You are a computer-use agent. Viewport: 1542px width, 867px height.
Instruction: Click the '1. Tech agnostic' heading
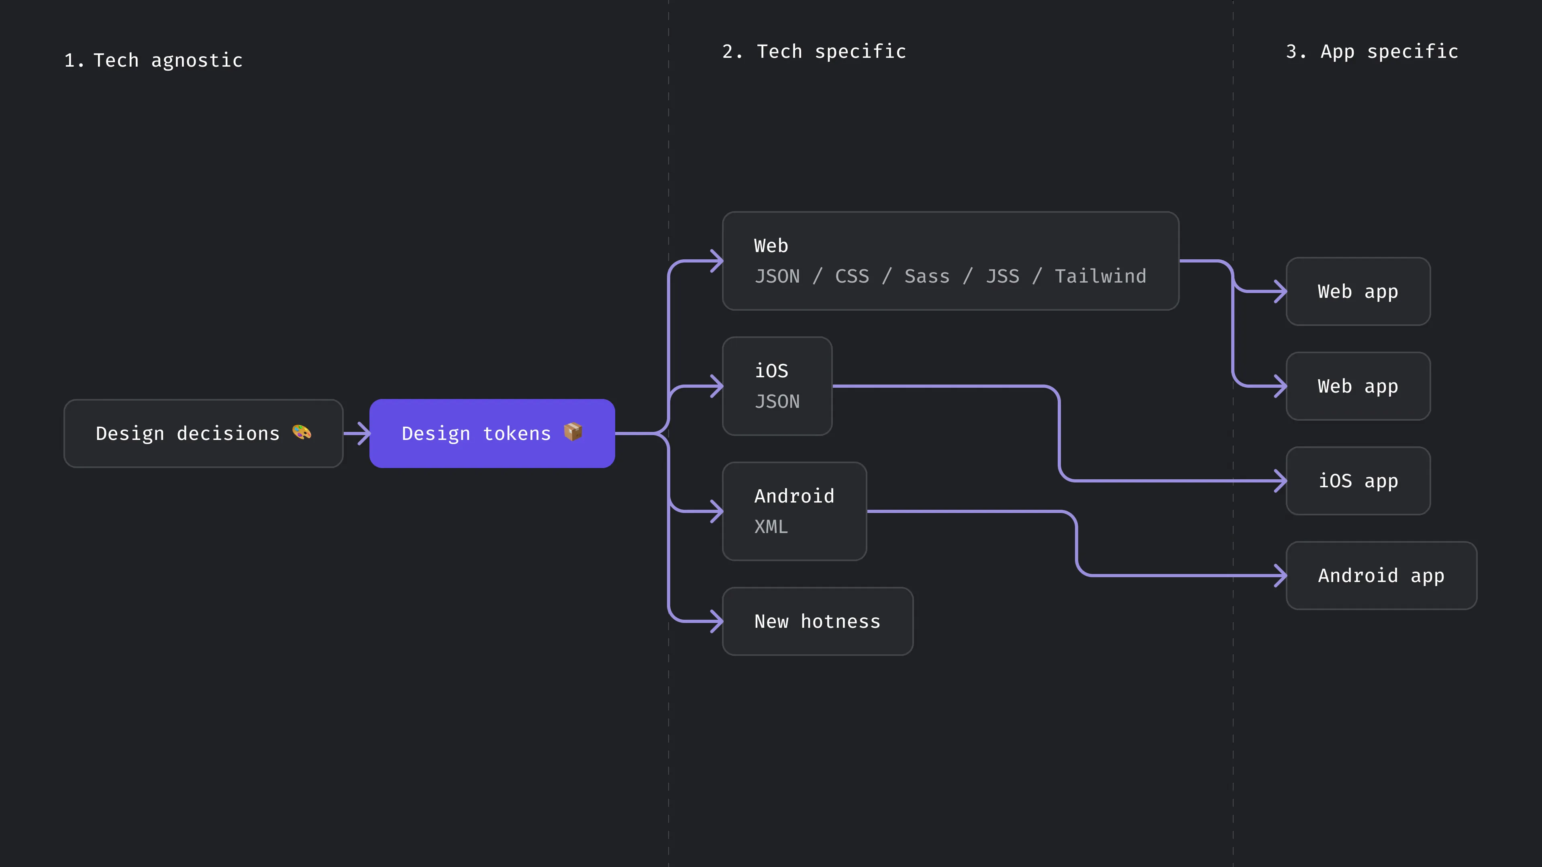(153, 61)
